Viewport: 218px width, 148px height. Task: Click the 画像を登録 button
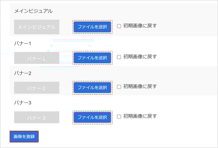click(x=24, y=137)
